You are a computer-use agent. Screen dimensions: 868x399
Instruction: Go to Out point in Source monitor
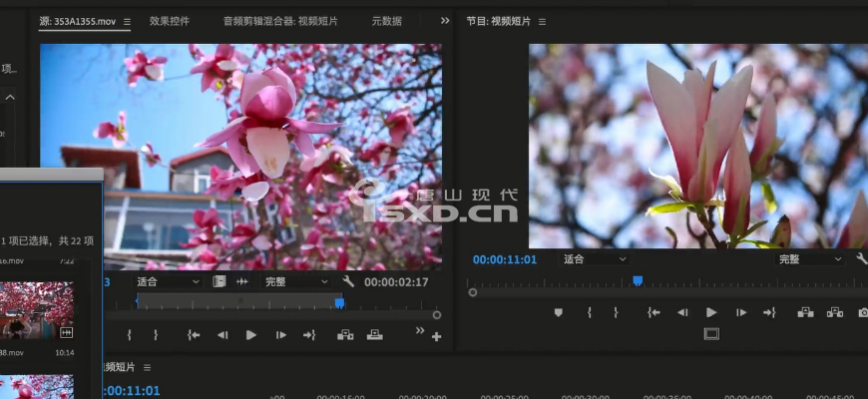pyautogui.click(x=309, y=335)
